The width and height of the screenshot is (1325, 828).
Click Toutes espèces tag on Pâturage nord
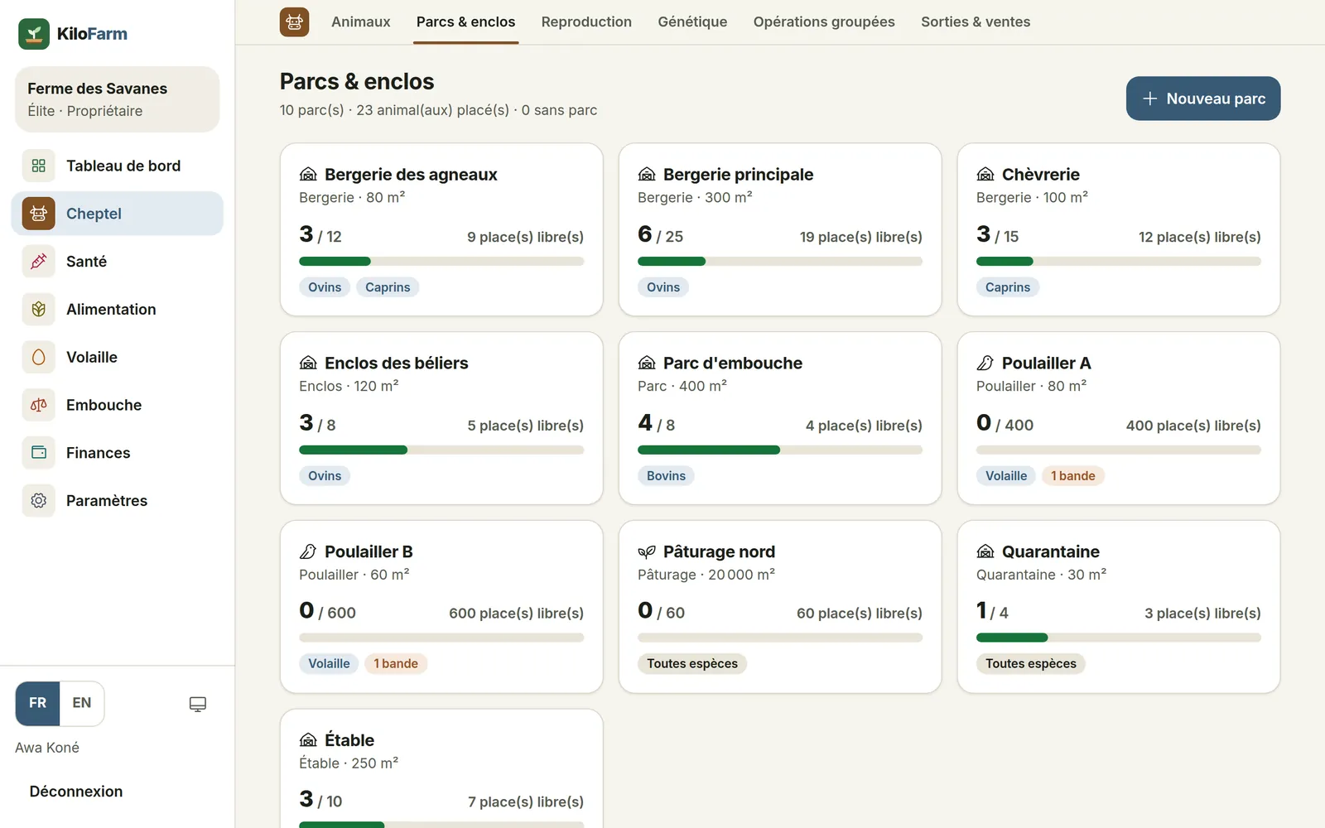pyautogui.click(x=692, y=664)
